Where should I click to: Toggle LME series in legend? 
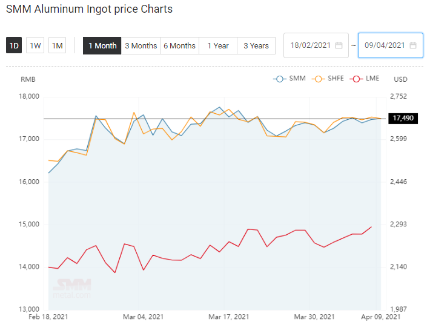365,79
